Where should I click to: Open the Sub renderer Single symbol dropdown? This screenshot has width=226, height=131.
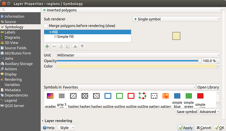(x=176, y=19)
